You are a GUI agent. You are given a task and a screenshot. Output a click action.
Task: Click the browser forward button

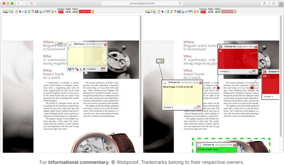click(x=24, y=3)
